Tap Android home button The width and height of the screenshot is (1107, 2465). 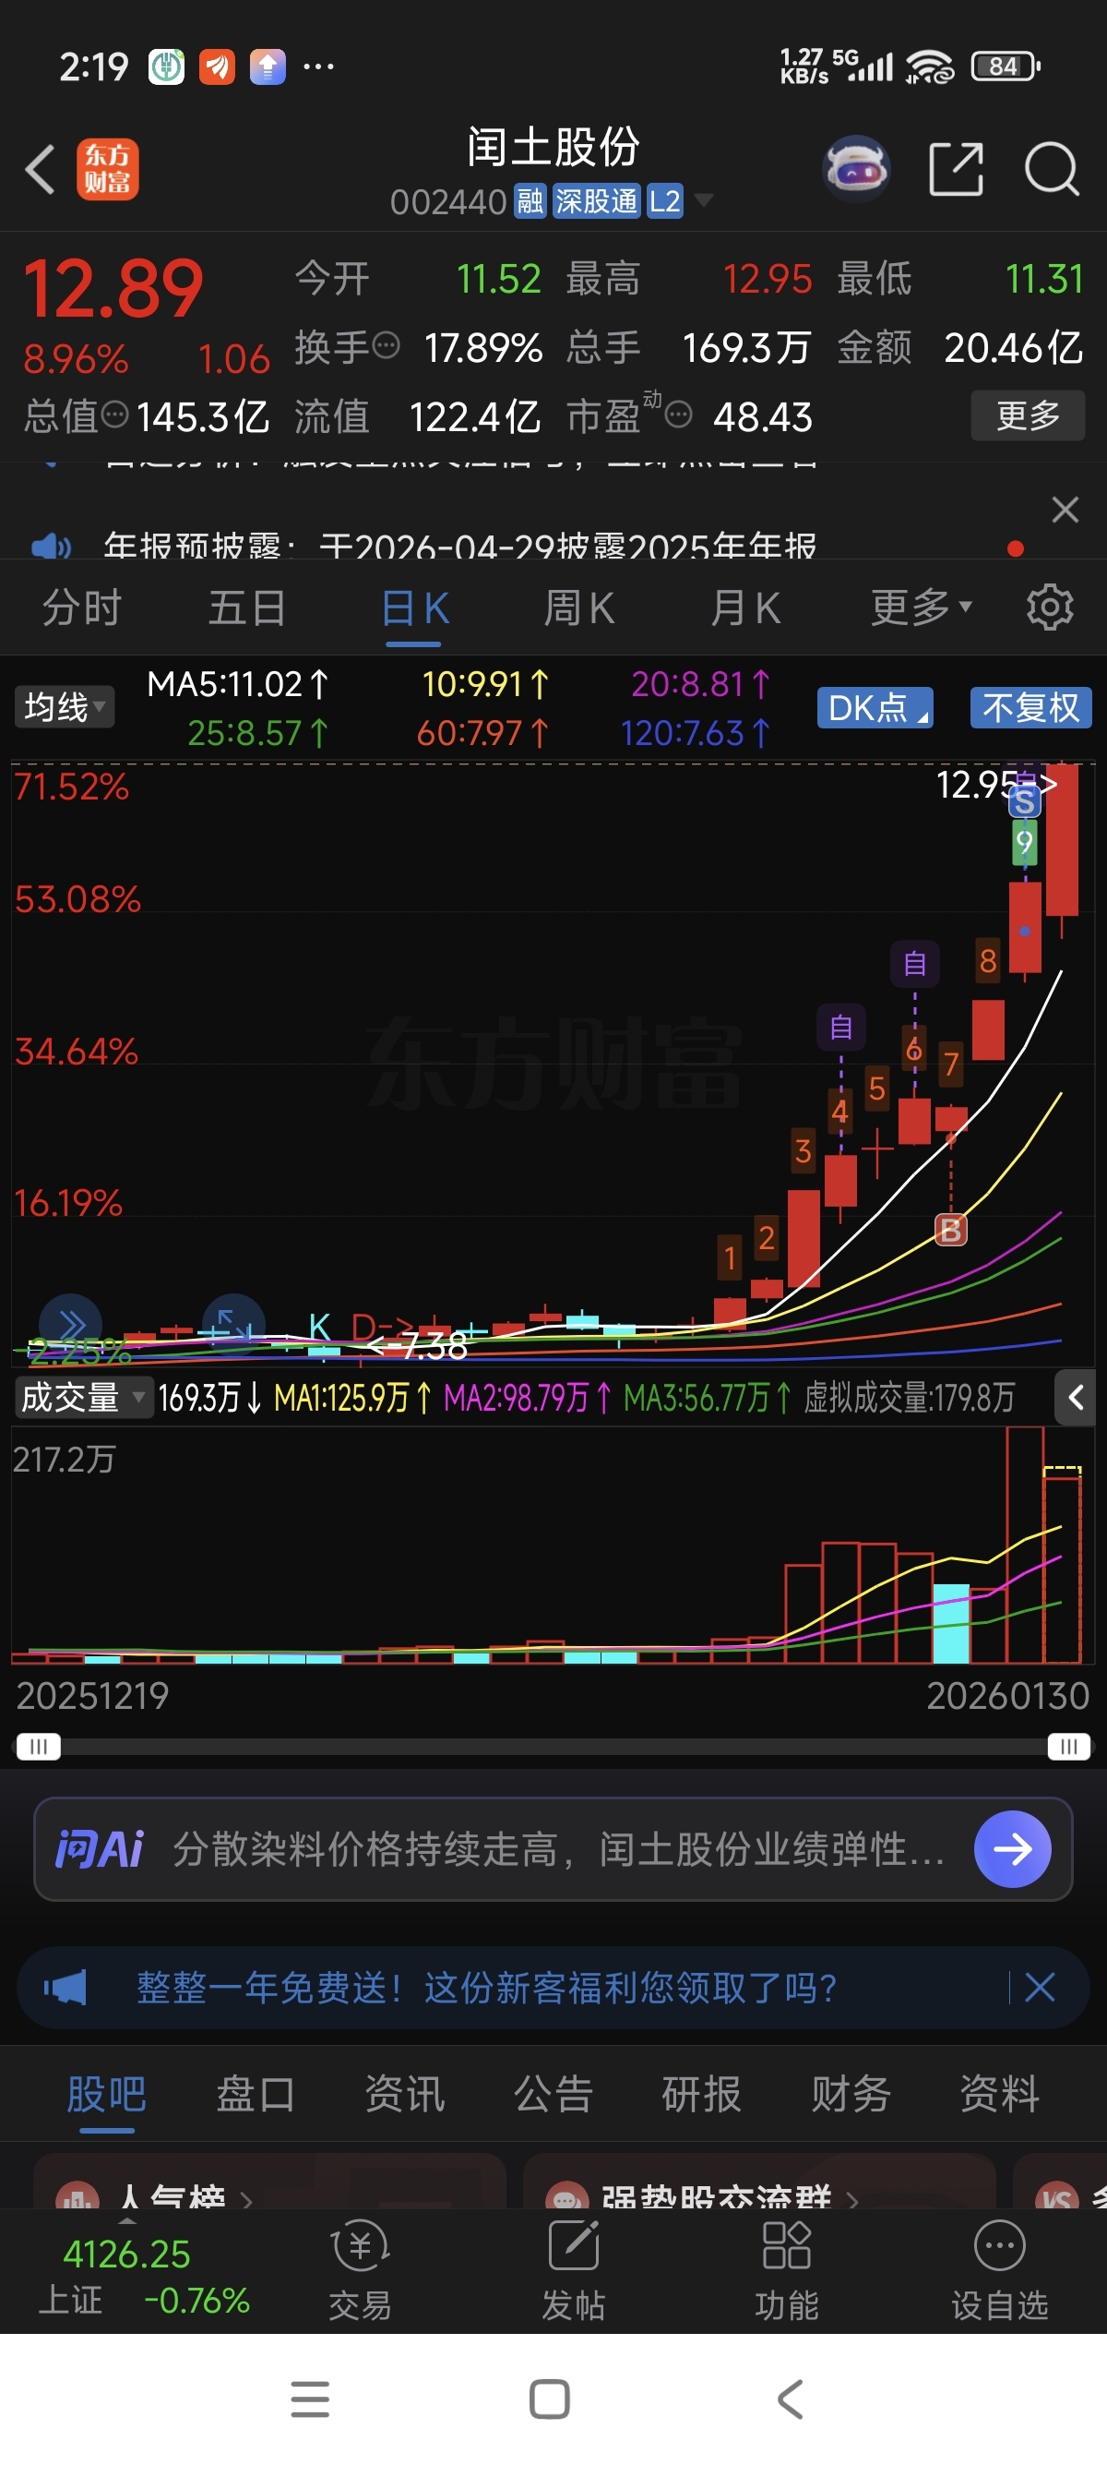click(550, 2399)
